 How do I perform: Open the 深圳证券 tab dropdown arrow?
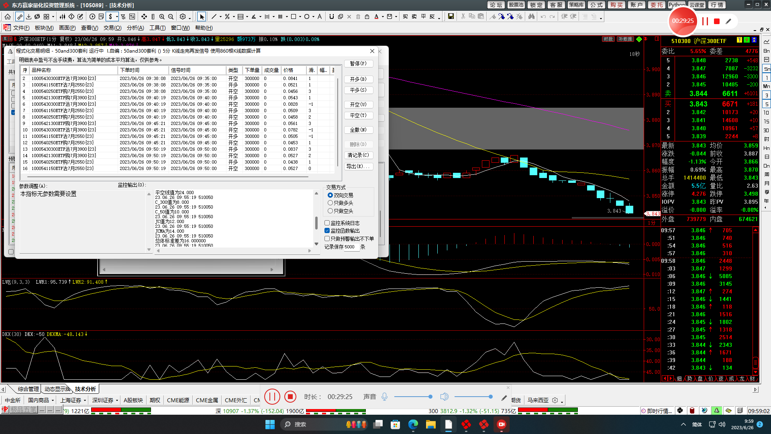pyautogui.click(x=117, y=400)
